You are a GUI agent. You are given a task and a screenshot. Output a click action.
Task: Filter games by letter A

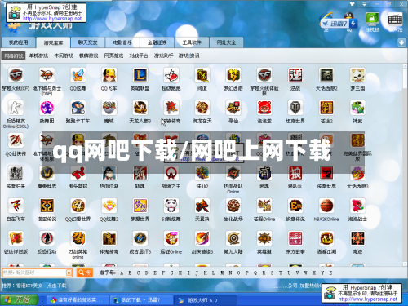point(122,273)
